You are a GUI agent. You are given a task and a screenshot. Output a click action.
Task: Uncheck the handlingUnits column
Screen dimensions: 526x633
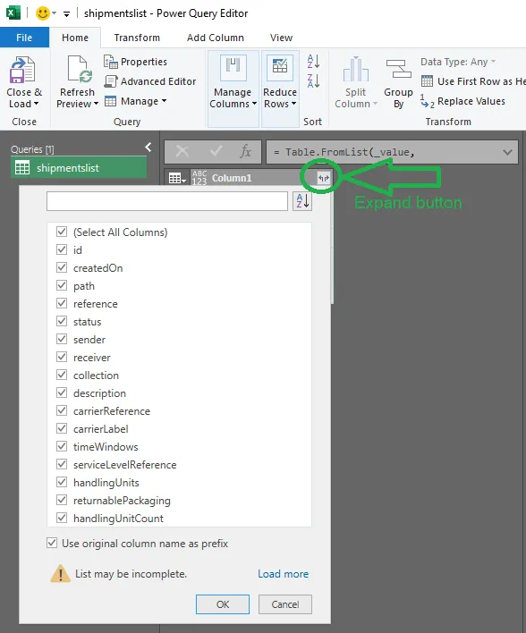click(x=62, y=482)
